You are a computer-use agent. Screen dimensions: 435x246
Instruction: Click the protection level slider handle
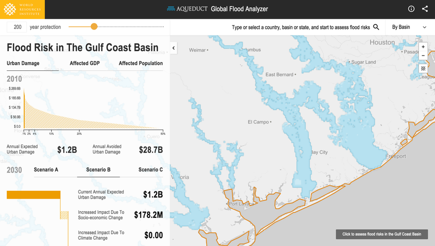tap(94, 27)
